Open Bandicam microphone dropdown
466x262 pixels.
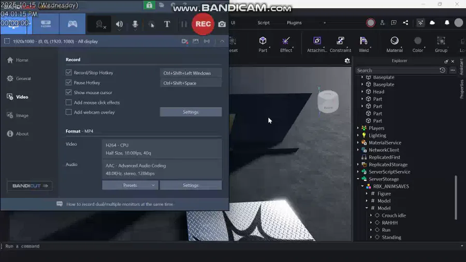pyautogui.click(x=135, y=30)
